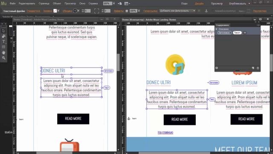Open the Файл menu
The image size is (273, 154).
coord(12,3)
